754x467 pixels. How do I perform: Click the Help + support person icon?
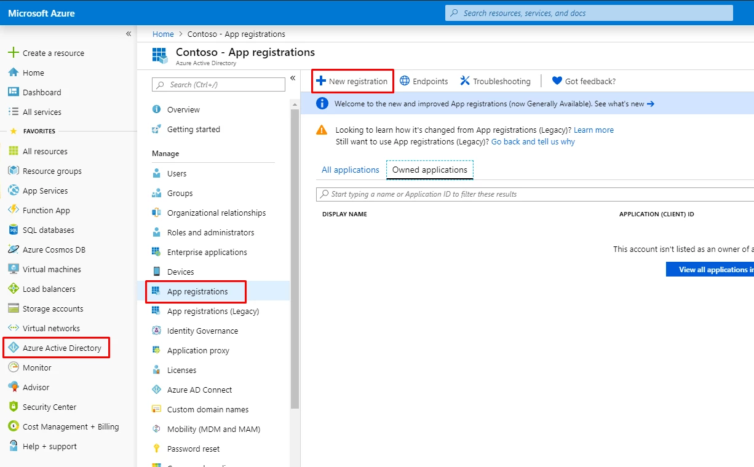[x=13, y=446]
